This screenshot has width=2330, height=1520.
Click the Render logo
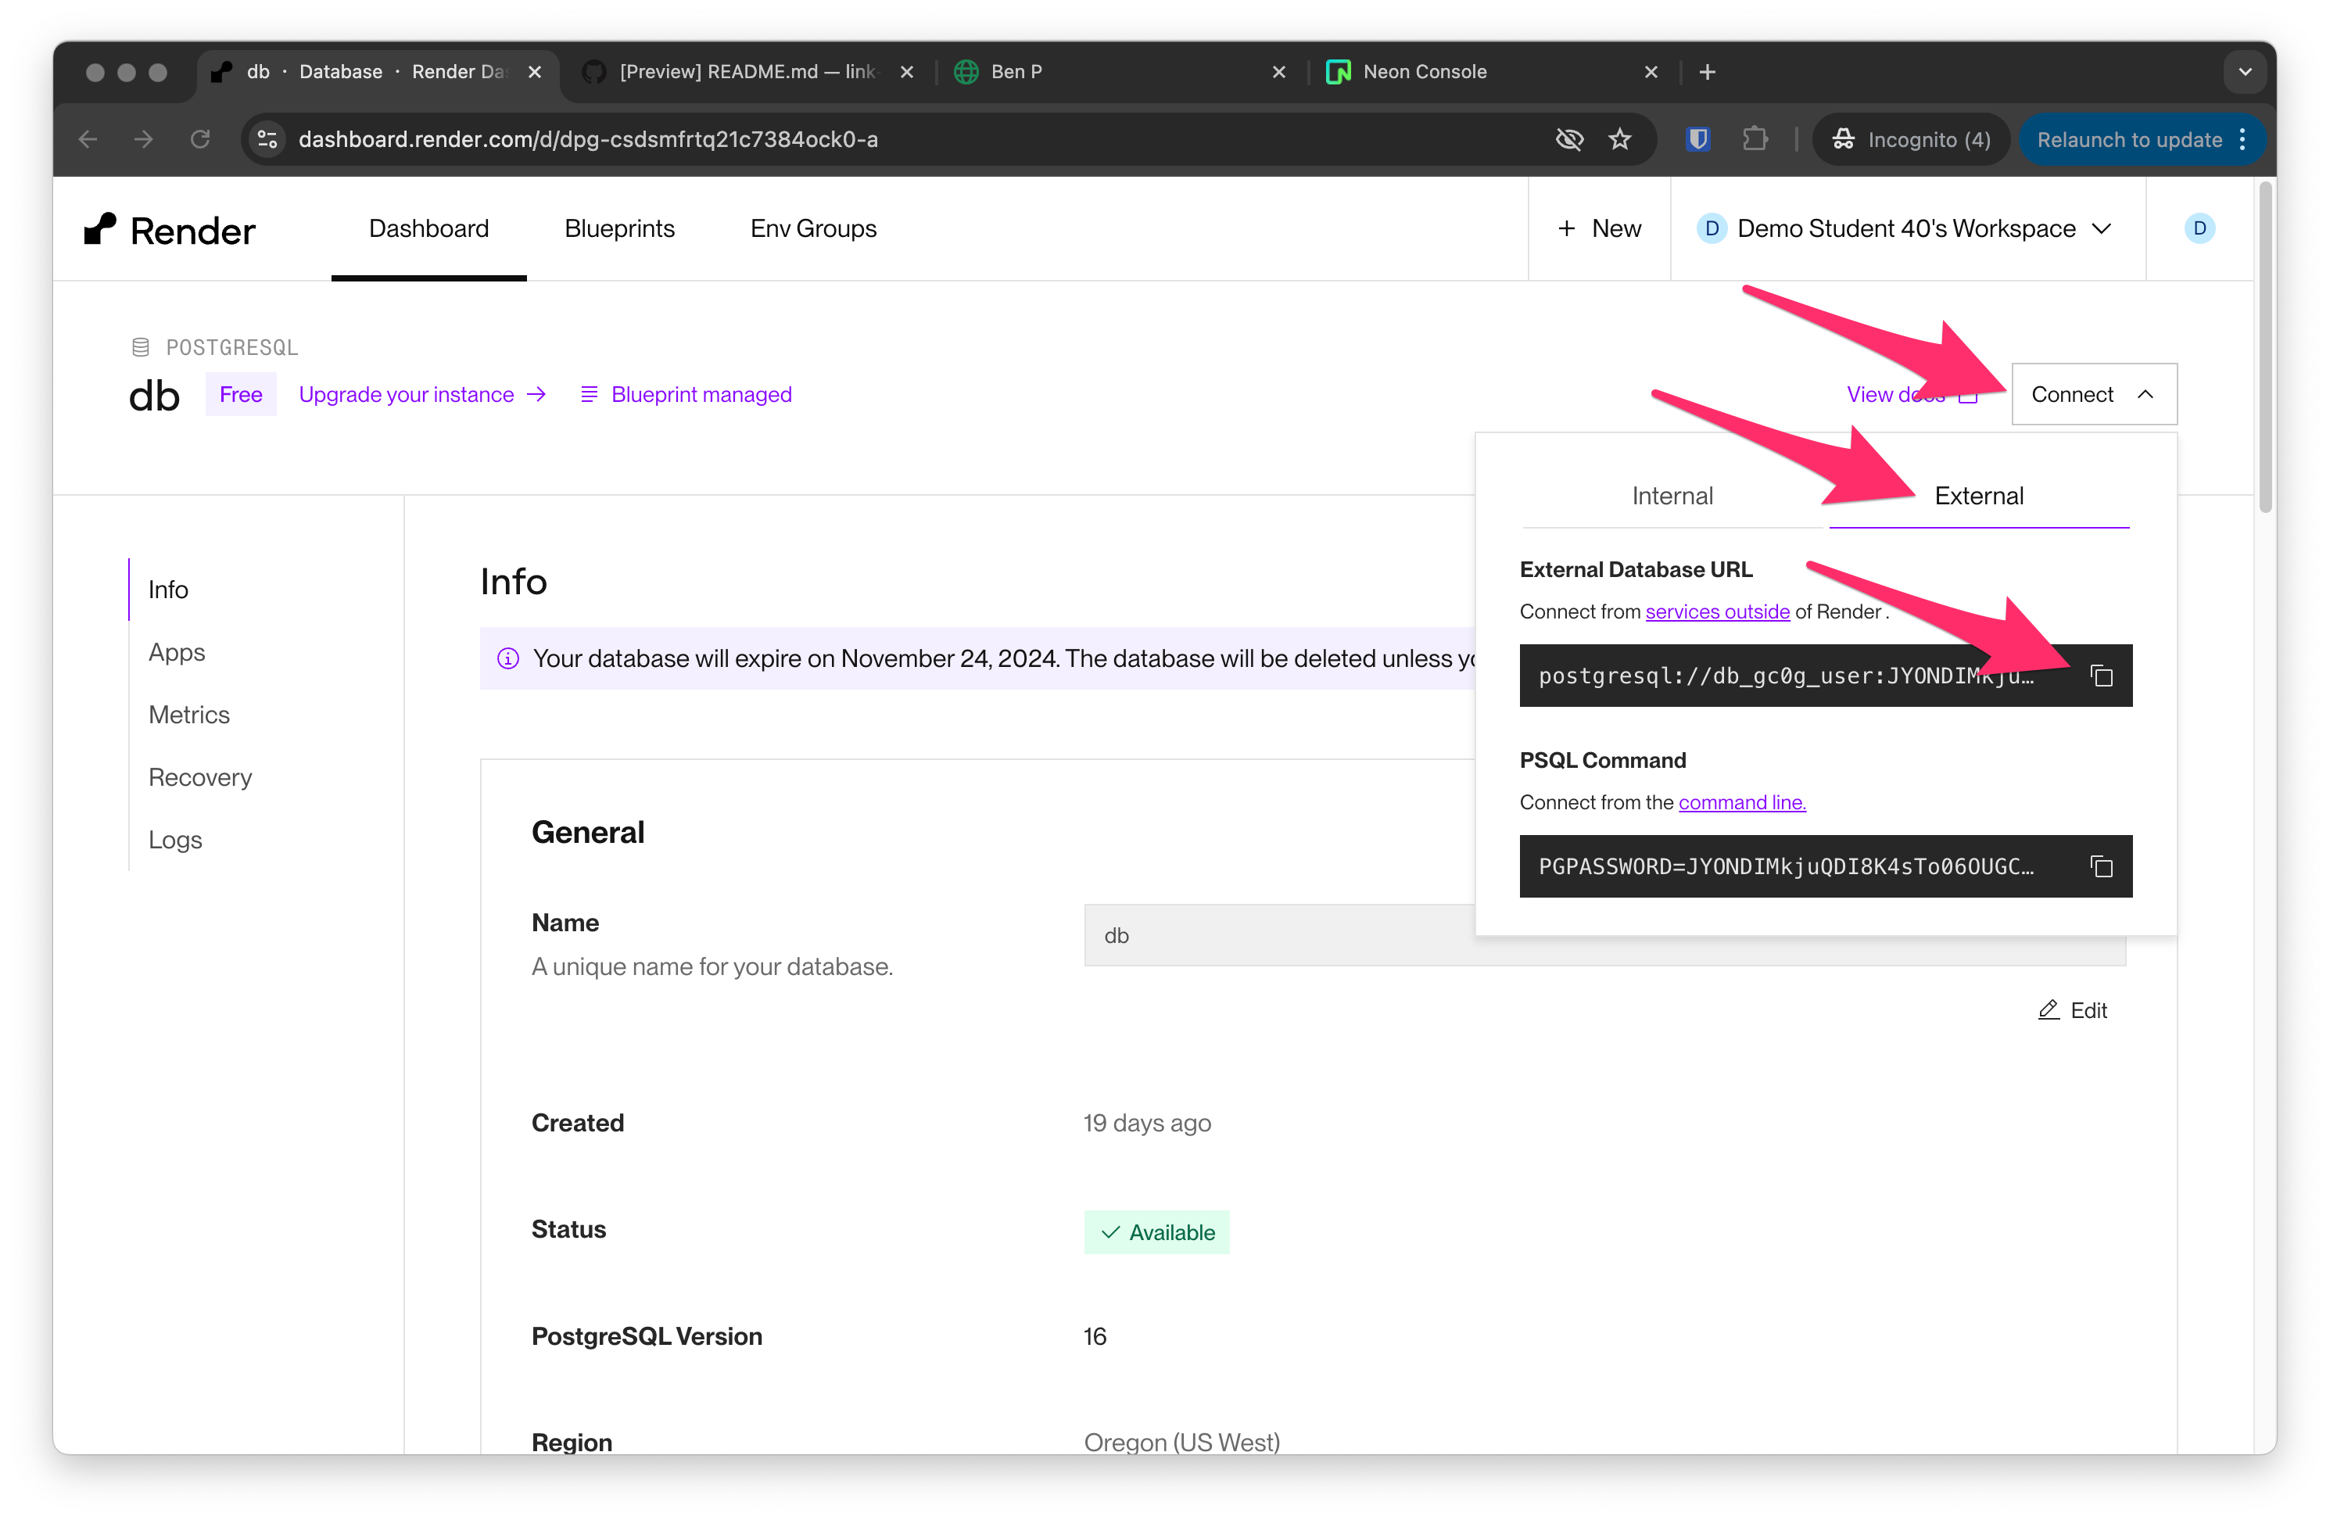coord(170,230)
